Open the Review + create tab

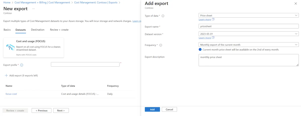click(x=59, y=30)
